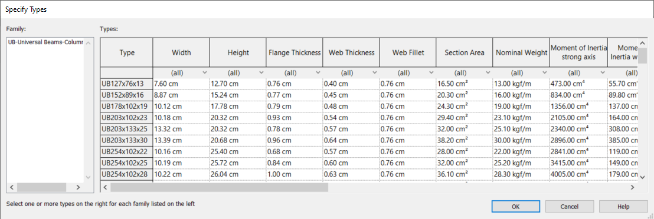Click the Height column header
The height and width of the screenshot is (219, 654).
tap(238, 53)
